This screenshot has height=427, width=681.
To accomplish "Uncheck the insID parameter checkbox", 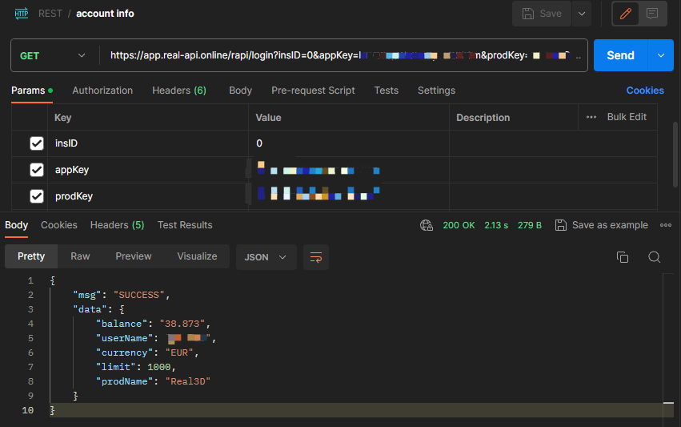I will (37, 143).
